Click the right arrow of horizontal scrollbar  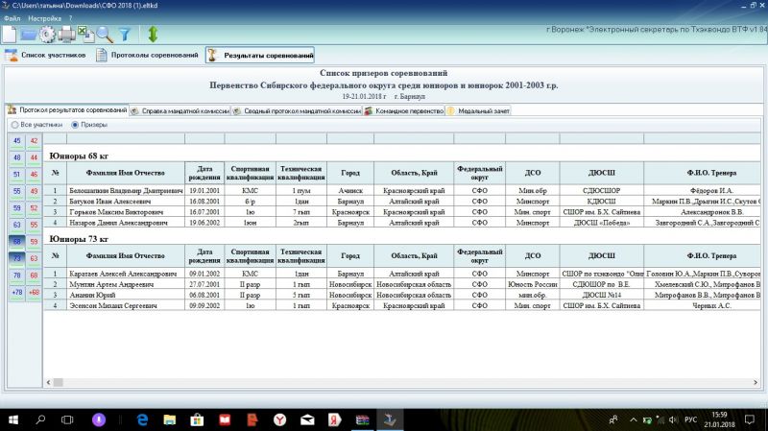(756, 382)
